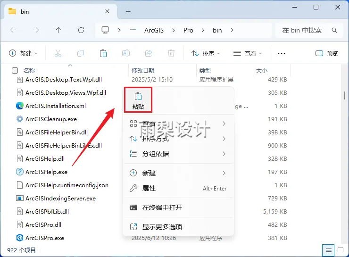Open the 分组依据 submenu in context menu
Screen dimensions: 349x257
coord(178,154)
